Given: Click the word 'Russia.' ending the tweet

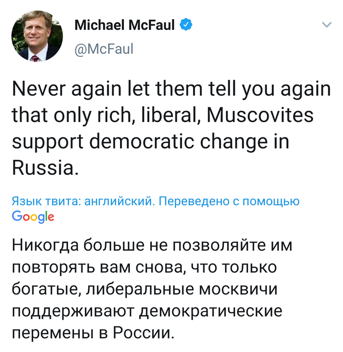Looking at the screenshot, I should pyautogui.click(x=45, y=168).
